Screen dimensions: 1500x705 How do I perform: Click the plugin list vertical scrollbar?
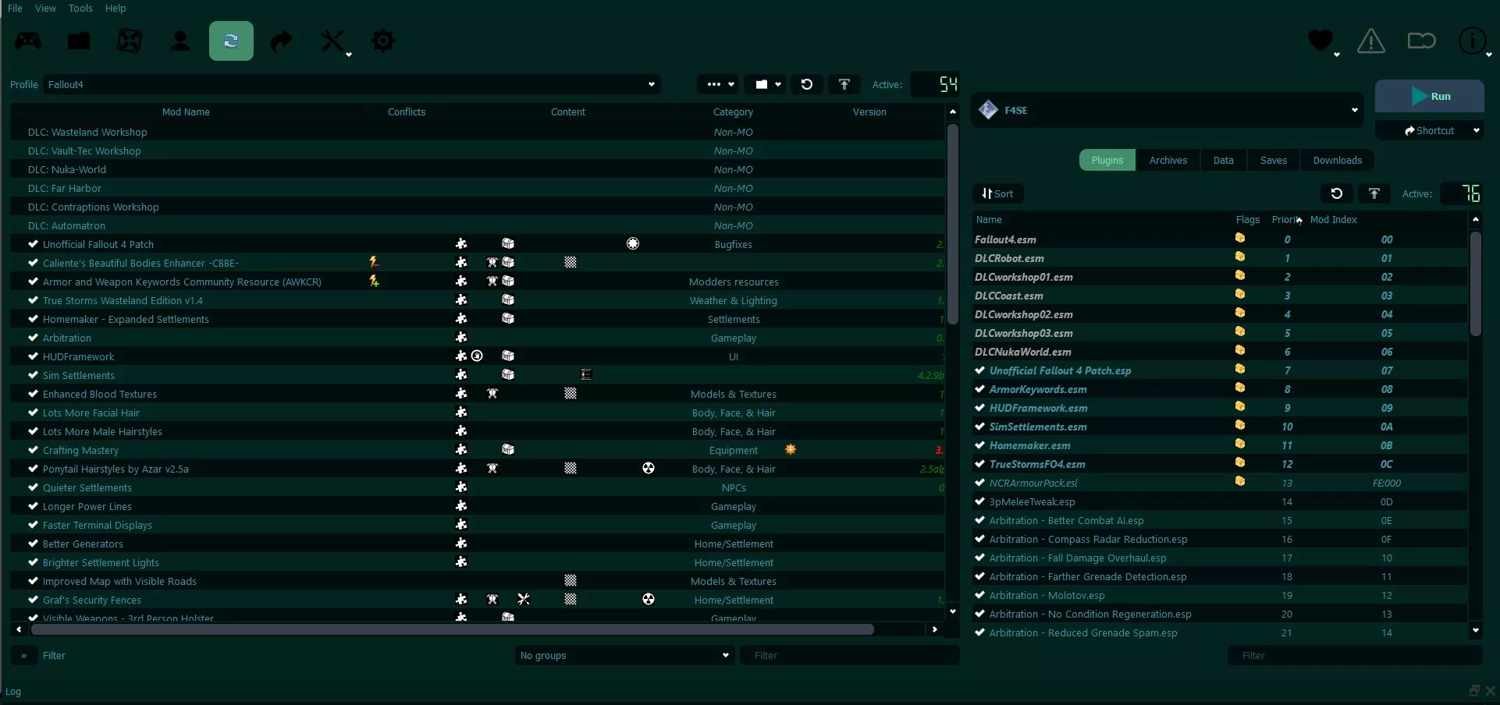(x=1475, y=284)
